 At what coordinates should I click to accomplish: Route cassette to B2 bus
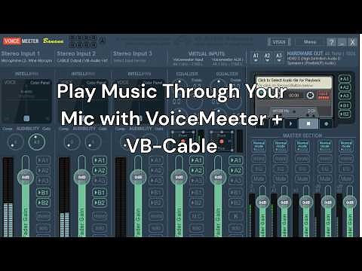pos(345,114)
